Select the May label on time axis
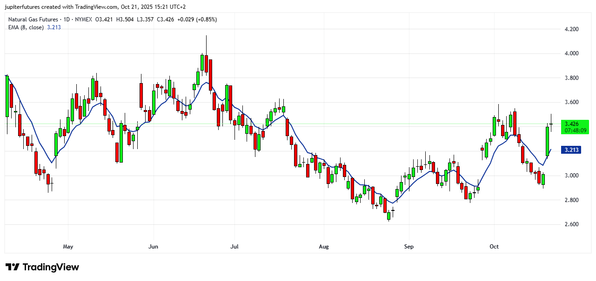596x281 pixels. [x=68, y=247]
